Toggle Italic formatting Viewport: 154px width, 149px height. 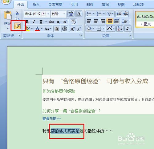click(x=34, y=22)
